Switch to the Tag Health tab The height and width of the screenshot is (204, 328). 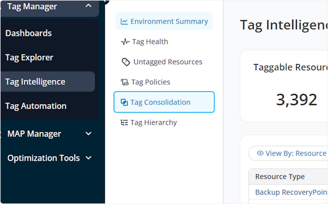point(150,42)
